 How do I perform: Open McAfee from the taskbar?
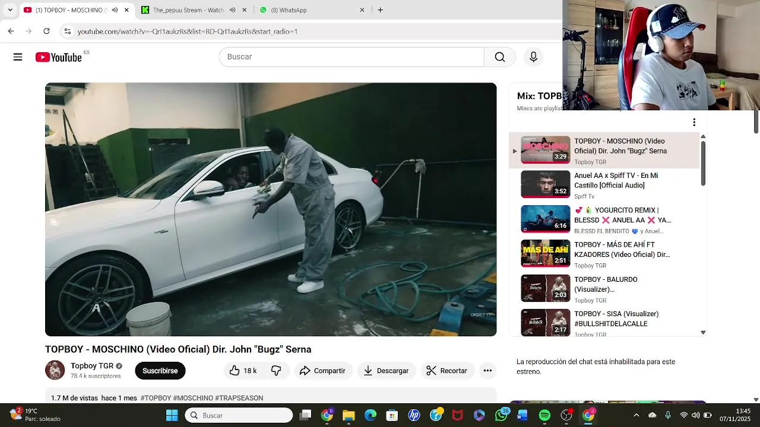(457, 415)
